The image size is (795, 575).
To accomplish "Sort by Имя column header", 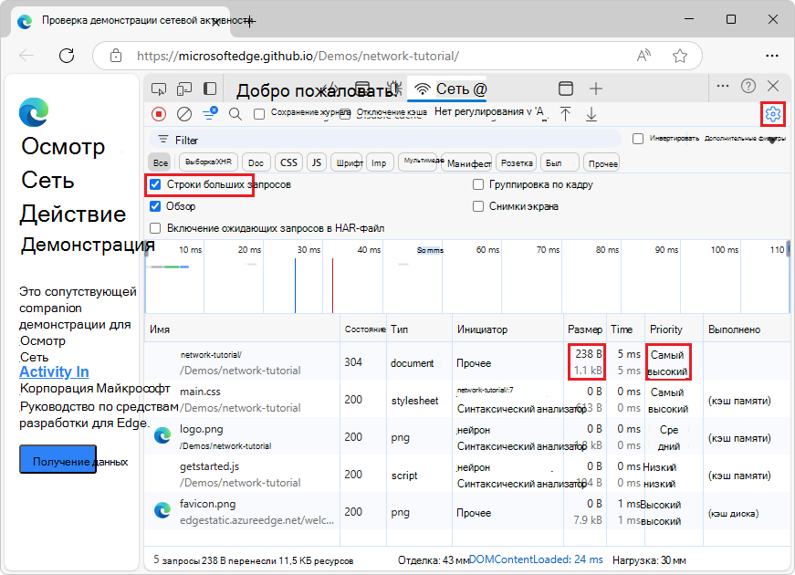I will click(242, 329).
